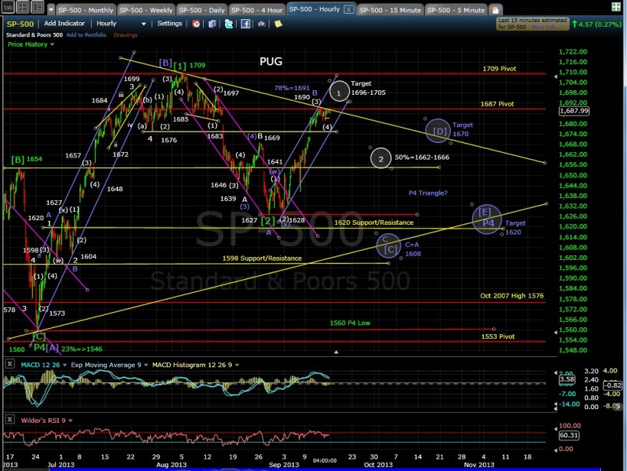Click the PUG chart title text
627x471 pixels.
click(x=271, y=61)
